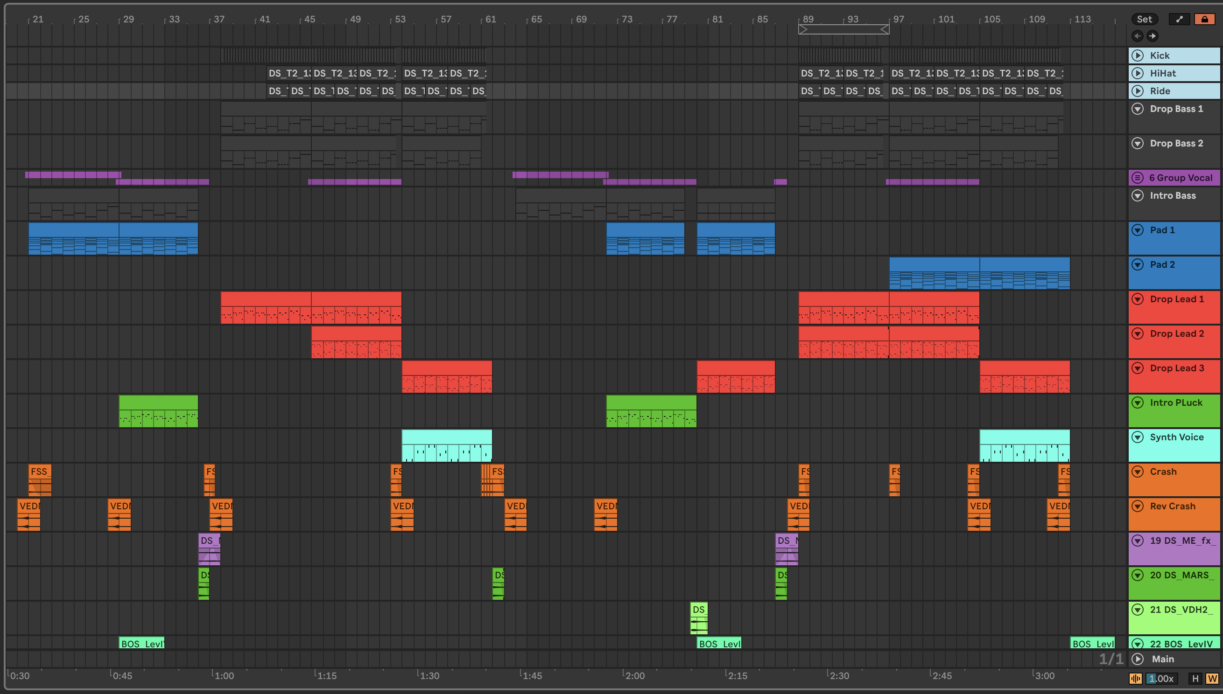
Task: Unfold the HiHat track
Action: [1138, 73]
